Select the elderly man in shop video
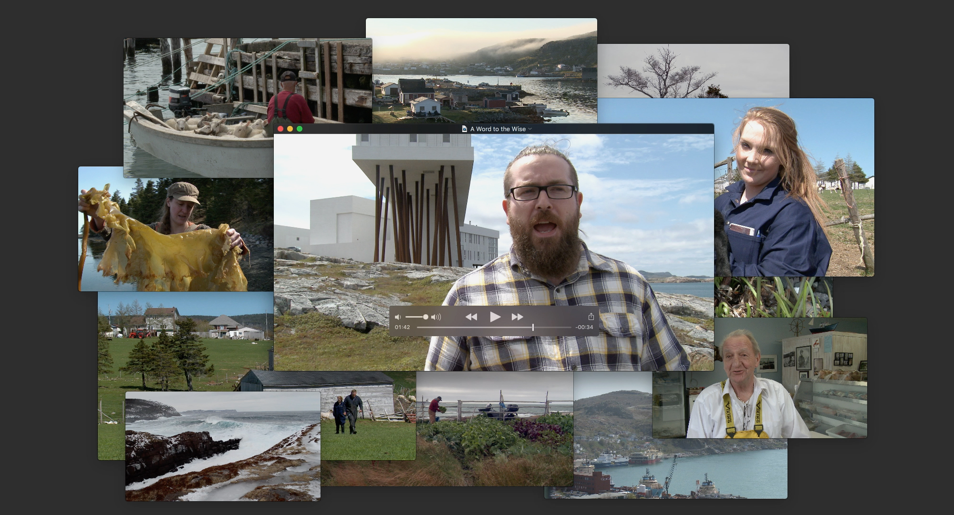 pyautogui.click(x=759, y=378)
